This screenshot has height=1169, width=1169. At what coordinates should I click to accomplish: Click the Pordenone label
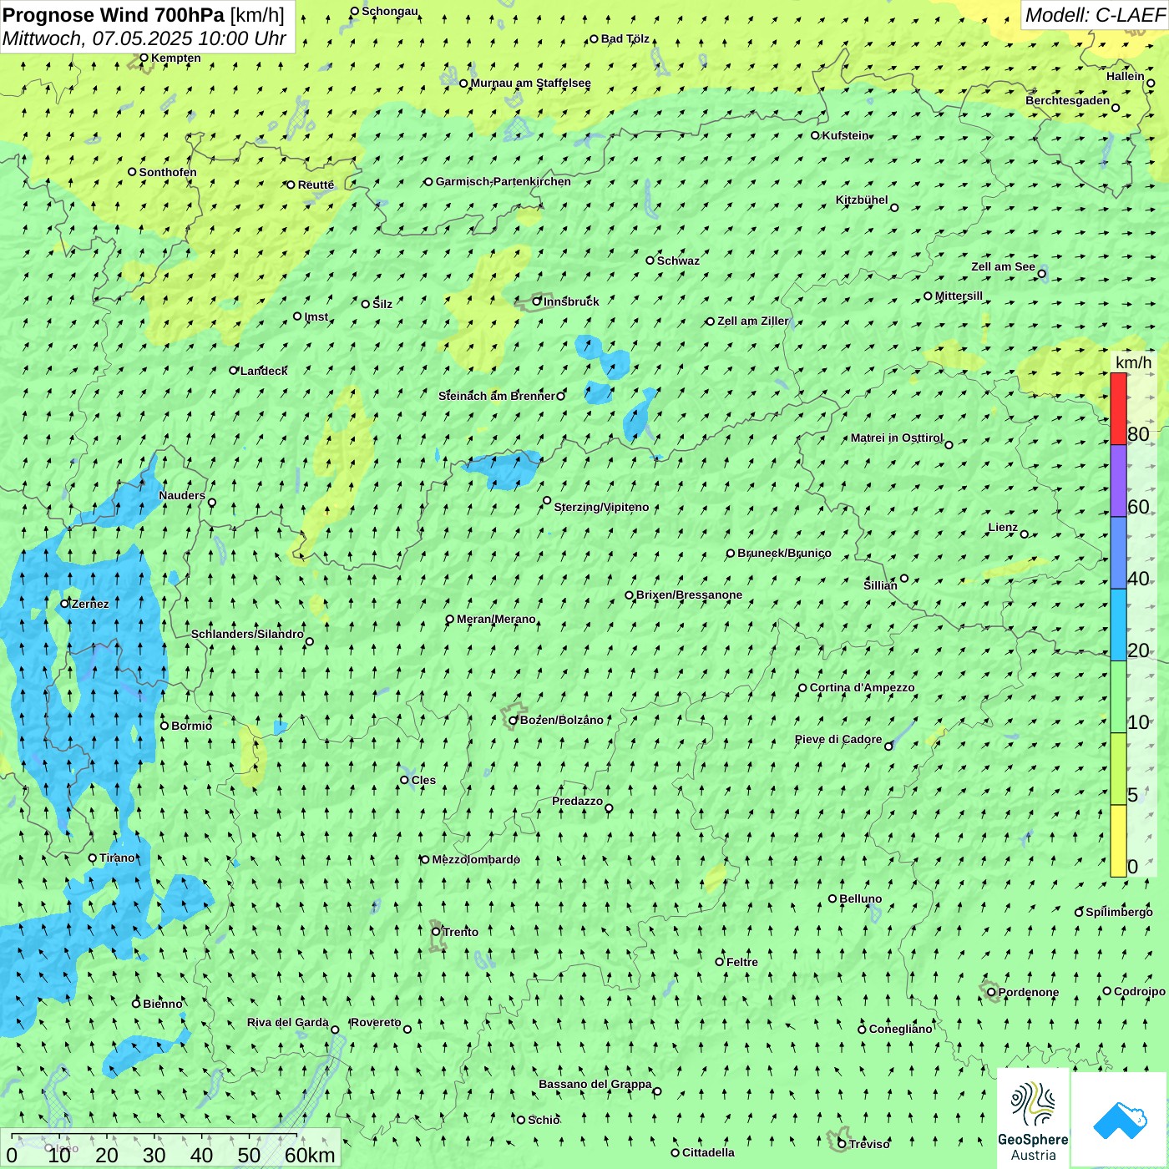pos(1029,992)
